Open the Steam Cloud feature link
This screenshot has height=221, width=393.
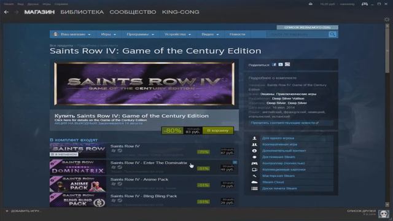tap(273, 182)
